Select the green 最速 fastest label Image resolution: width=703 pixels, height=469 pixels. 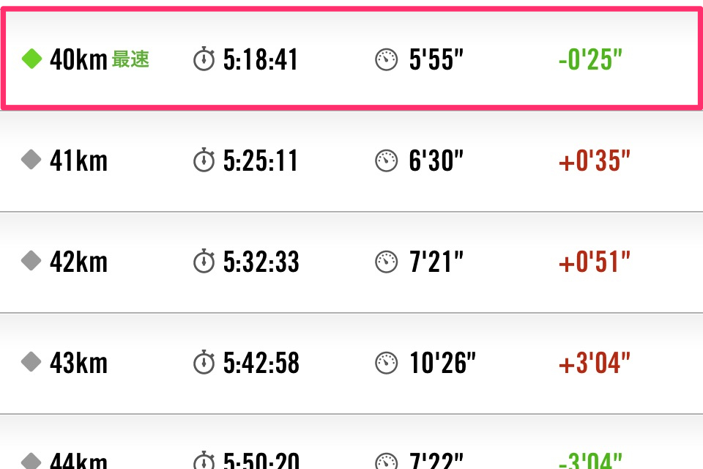130,60
